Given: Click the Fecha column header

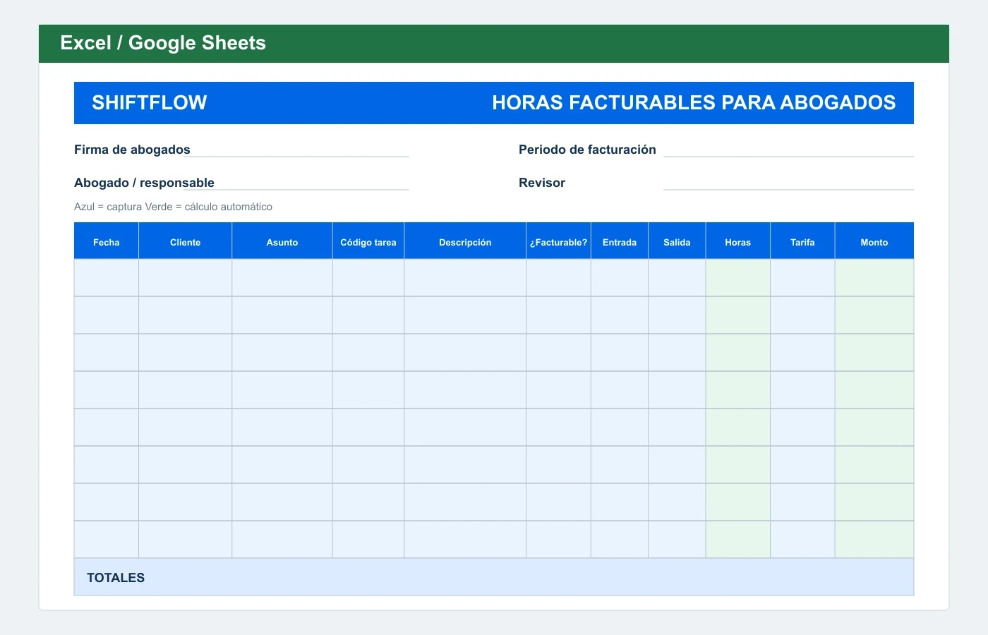Looking at the screenshot, I should click(x=107, y=242).
